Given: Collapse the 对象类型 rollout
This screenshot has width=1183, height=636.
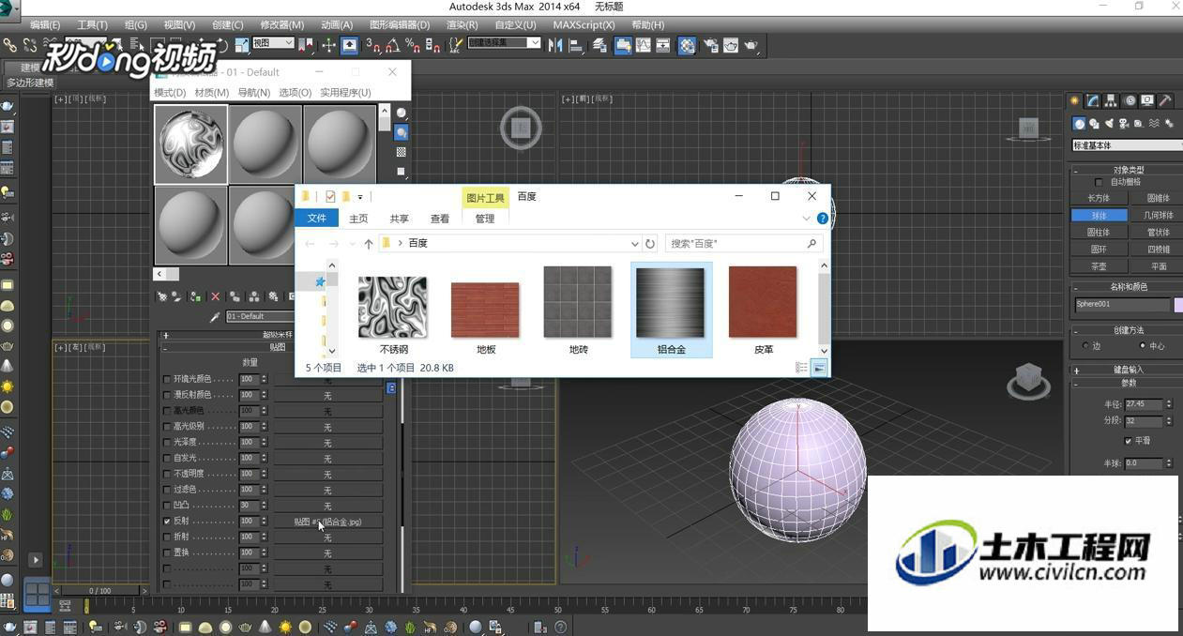Looking at the screenshot, I should click(1126, 170).
